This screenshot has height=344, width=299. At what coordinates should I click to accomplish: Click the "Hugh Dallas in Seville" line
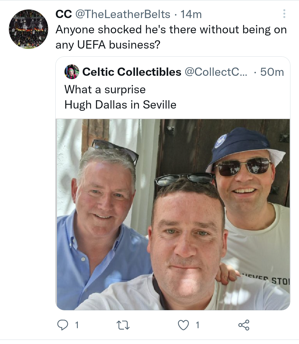coord(120,105)
